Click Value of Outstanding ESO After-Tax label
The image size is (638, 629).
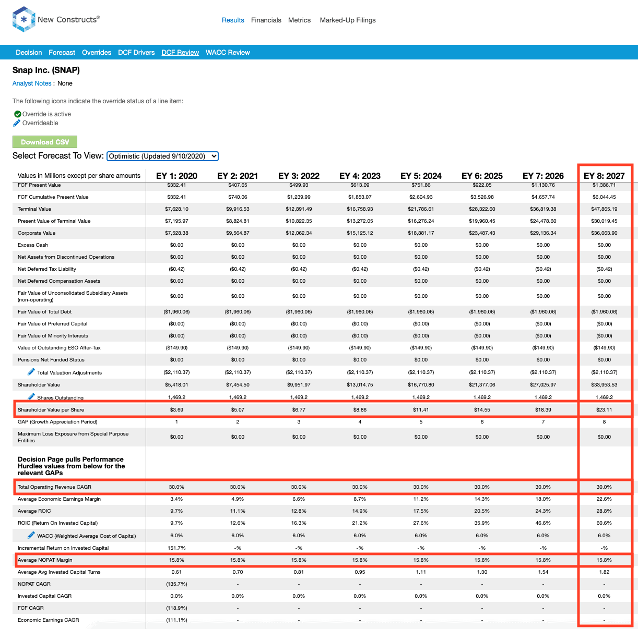[59, 348]
